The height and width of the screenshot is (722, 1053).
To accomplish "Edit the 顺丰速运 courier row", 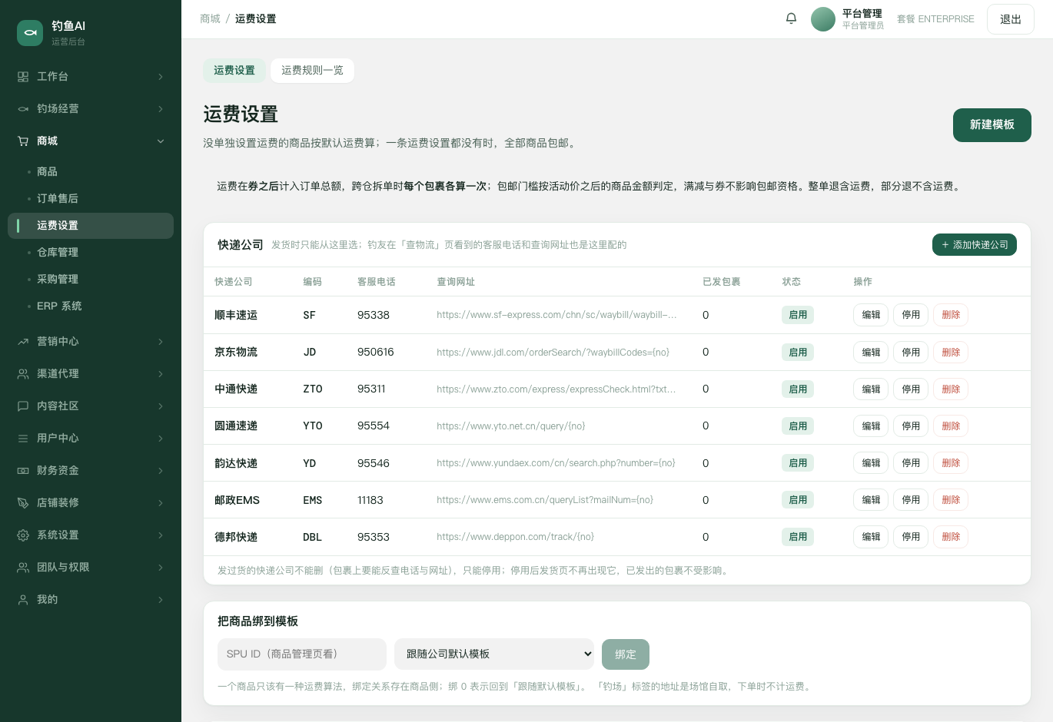I will (871, 315).
